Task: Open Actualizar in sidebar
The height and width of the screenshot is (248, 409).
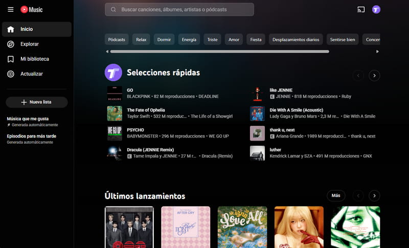Action: click(x=36, y=74)
